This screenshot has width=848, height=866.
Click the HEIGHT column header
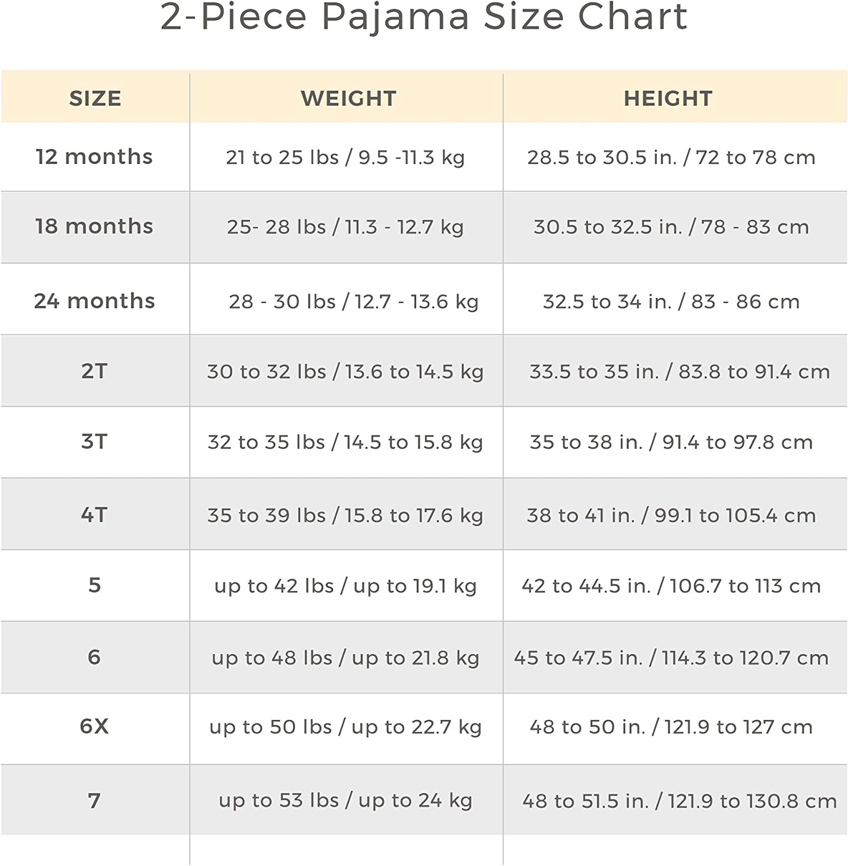click(x=668, y=99)
